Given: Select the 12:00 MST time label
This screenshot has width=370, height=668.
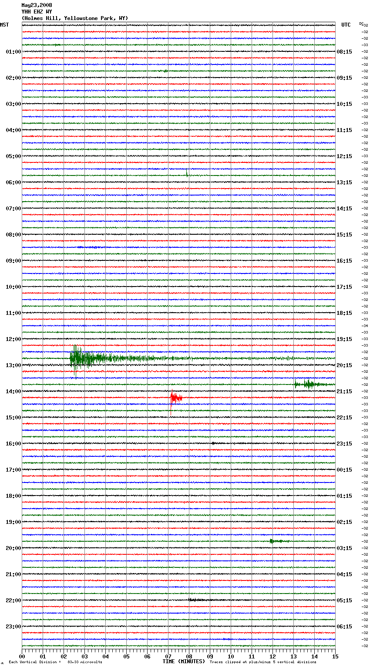Looking at the screenshot, I should click(x=13, y=339).
